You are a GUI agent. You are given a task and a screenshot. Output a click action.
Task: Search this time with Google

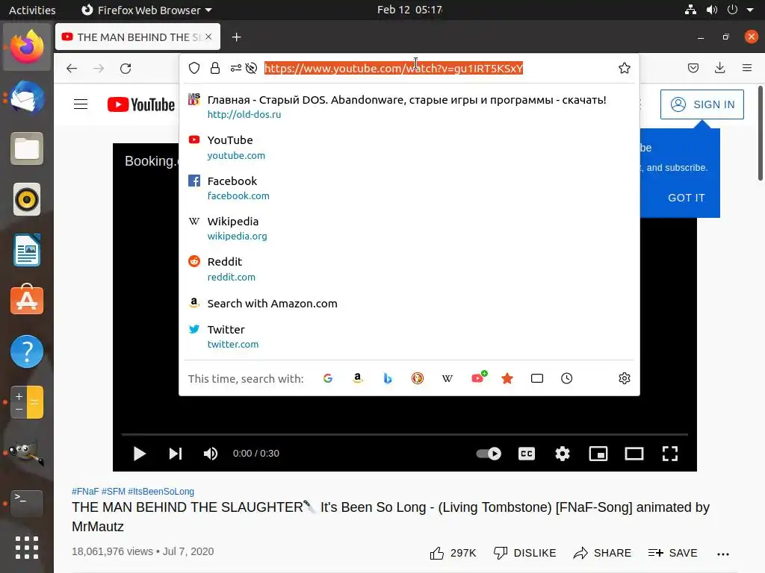coord(328,378)
